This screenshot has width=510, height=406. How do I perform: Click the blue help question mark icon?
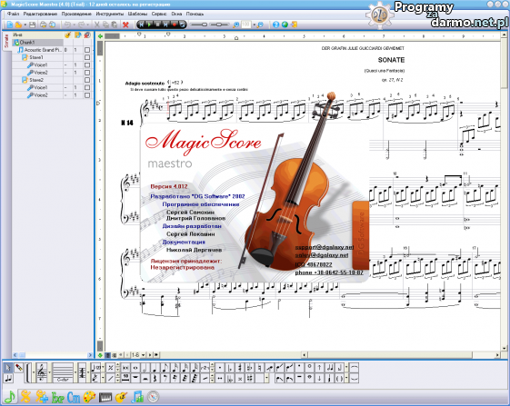(x=275, y=25)
